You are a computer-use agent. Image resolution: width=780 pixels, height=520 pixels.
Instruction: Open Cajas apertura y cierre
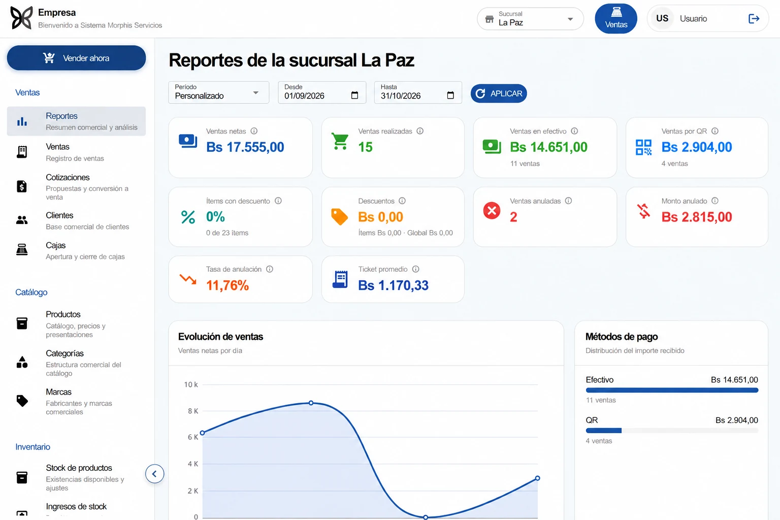pos(76,251)
